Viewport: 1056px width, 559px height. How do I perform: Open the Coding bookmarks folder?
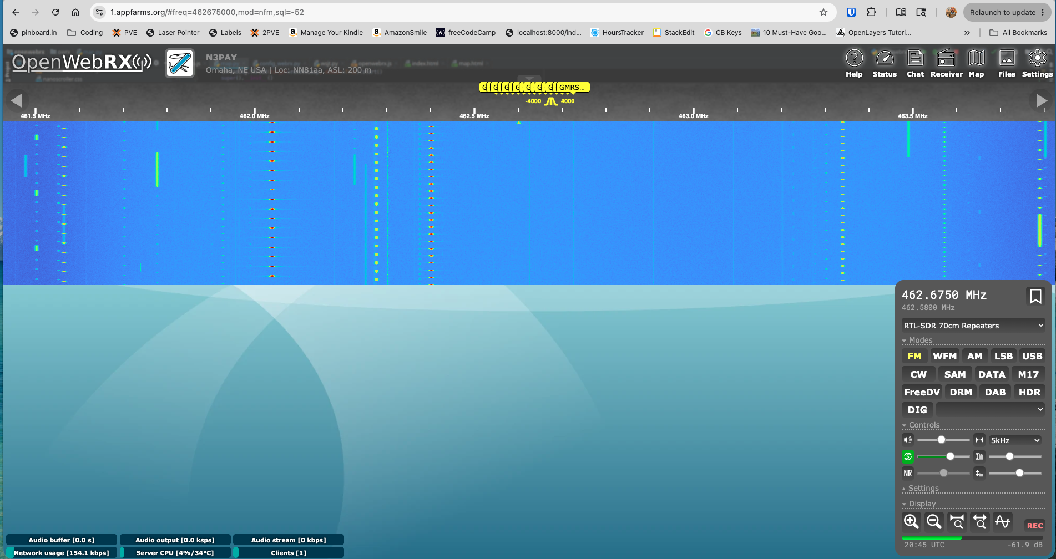85,33
